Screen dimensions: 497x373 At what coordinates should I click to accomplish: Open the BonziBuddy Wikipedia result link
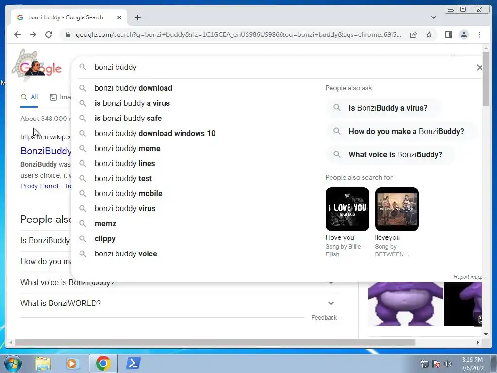(46, 151)
